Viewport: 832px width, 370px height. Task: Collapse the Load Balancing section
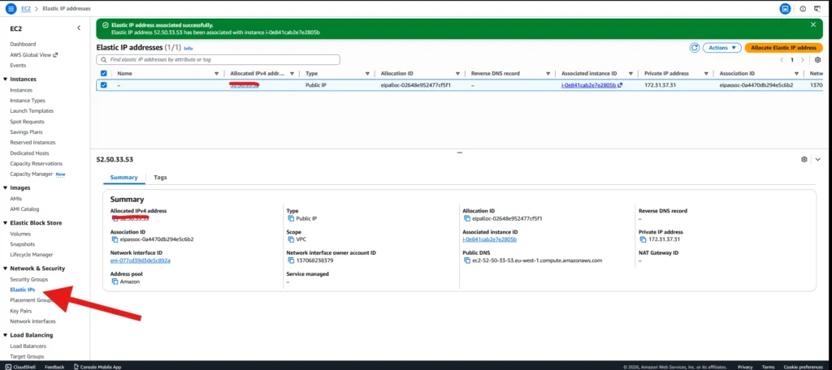[x=6, y=335]
